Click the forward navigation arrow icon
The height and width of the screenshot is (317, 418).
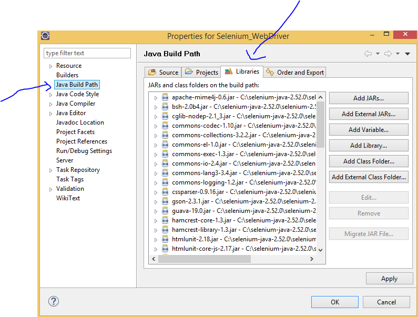[x=388, y=54]
